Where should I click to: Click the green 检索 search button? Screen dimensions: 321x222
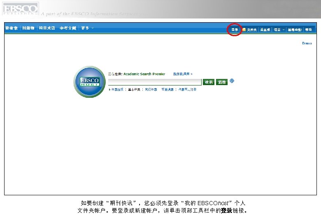pos(209,82)
